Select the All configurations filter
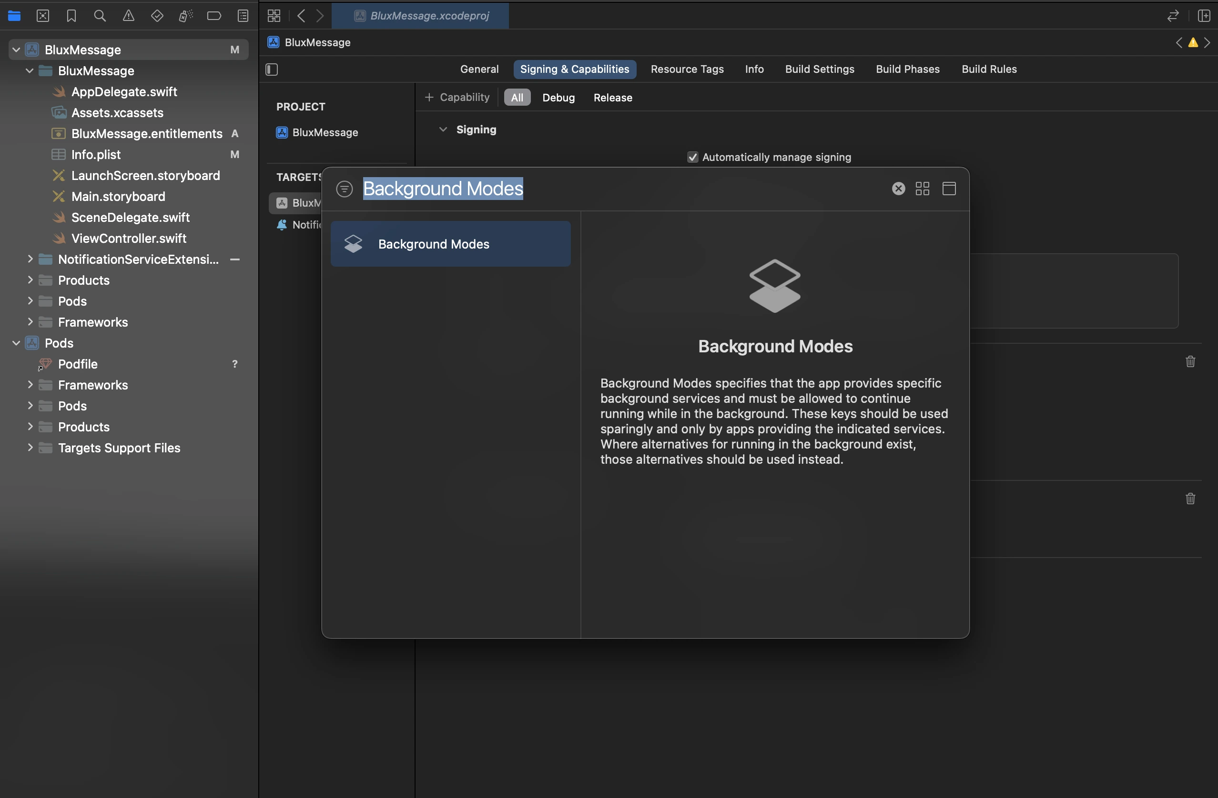Viewport: 1218px width, 798px height. tap(517, 98)
